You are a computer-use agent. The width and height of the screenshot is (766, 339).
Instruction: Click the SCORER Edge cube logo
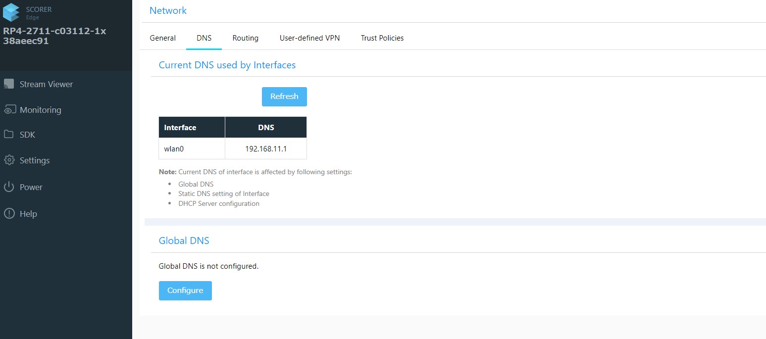click(11, 12)
